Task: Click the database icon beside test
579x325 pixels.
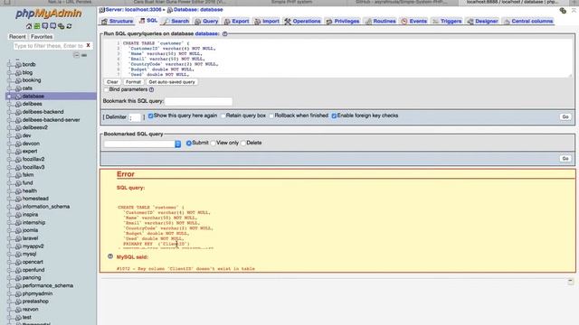Action: click(18, 318)
